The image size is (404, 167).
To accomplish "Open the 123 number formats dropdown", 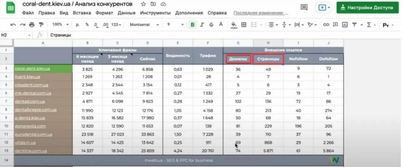I will (x=116, y=24).
